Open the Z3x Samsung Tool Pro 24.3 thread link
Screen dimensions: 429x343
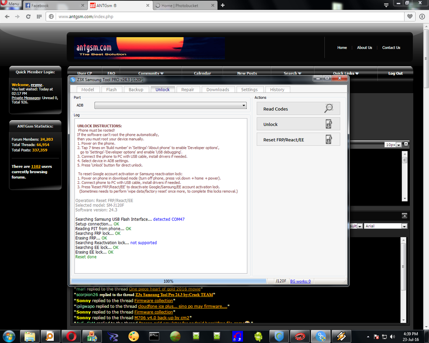coord(174,295)
